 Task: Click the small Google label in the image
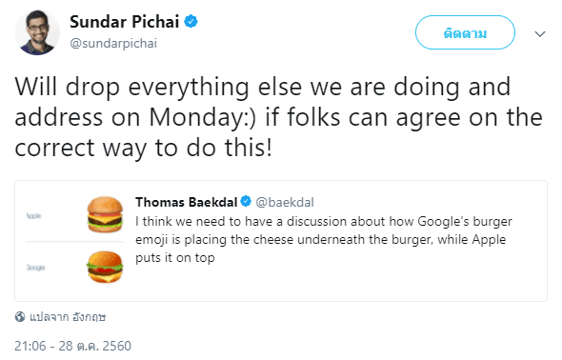[x=35, y=268]
